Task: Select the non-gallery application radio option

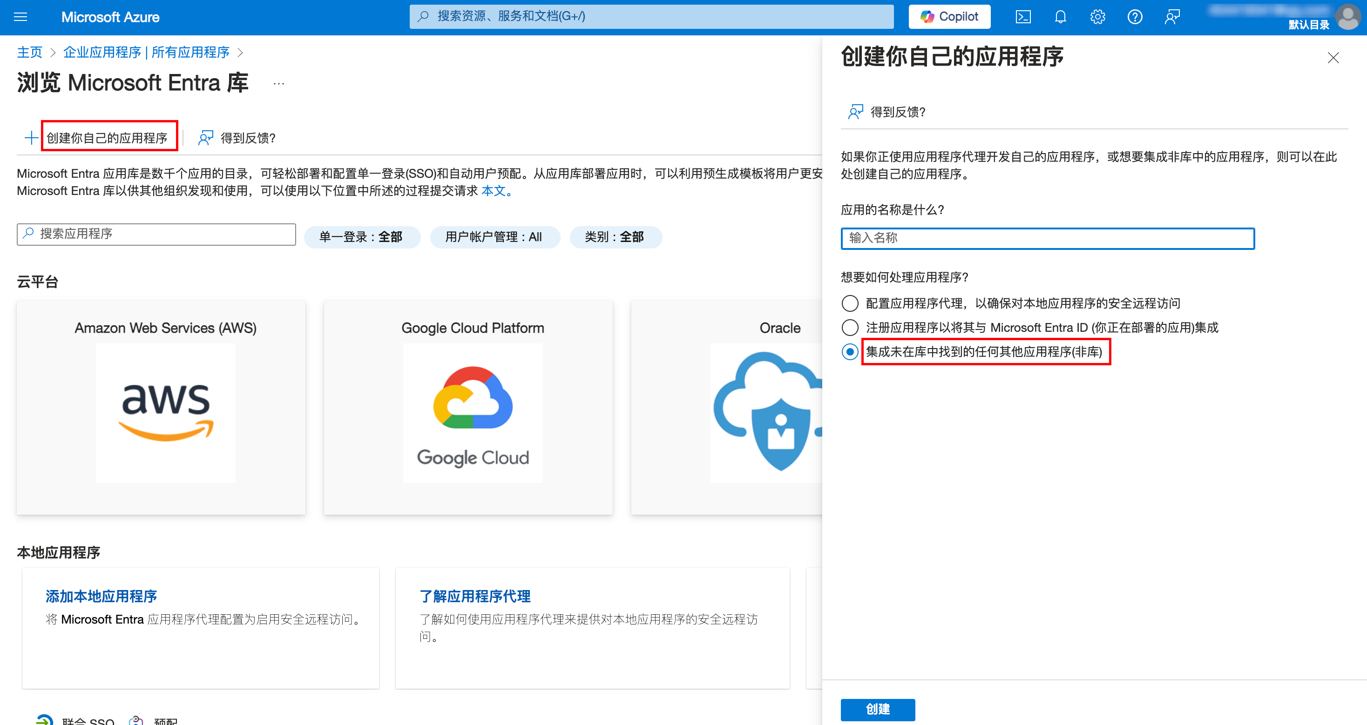Action: pos(850,352)
